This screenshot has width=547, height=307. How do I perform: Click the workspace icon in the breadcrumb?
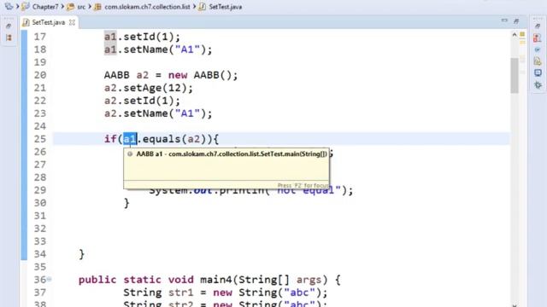(x=9, y=6)
